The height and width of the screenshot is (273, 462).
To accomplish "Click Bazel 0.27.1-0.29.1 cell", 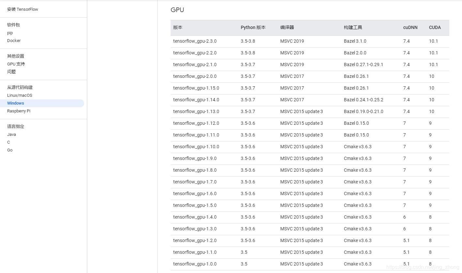I will point(363,65).
